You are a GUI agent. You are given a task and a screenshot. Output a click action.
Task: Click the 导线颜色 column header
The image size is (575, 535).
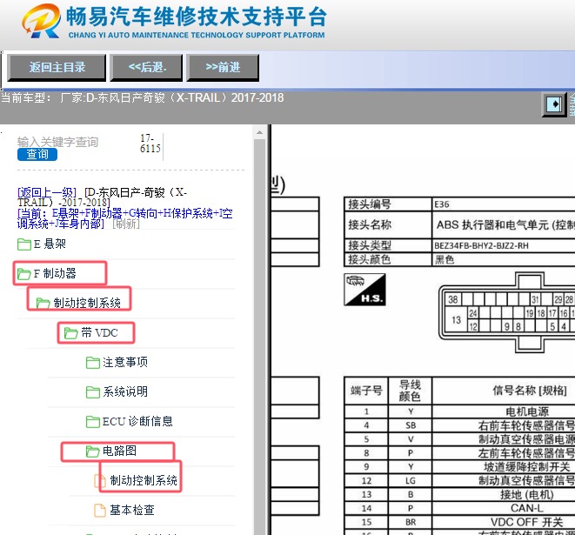pos(410,391)
